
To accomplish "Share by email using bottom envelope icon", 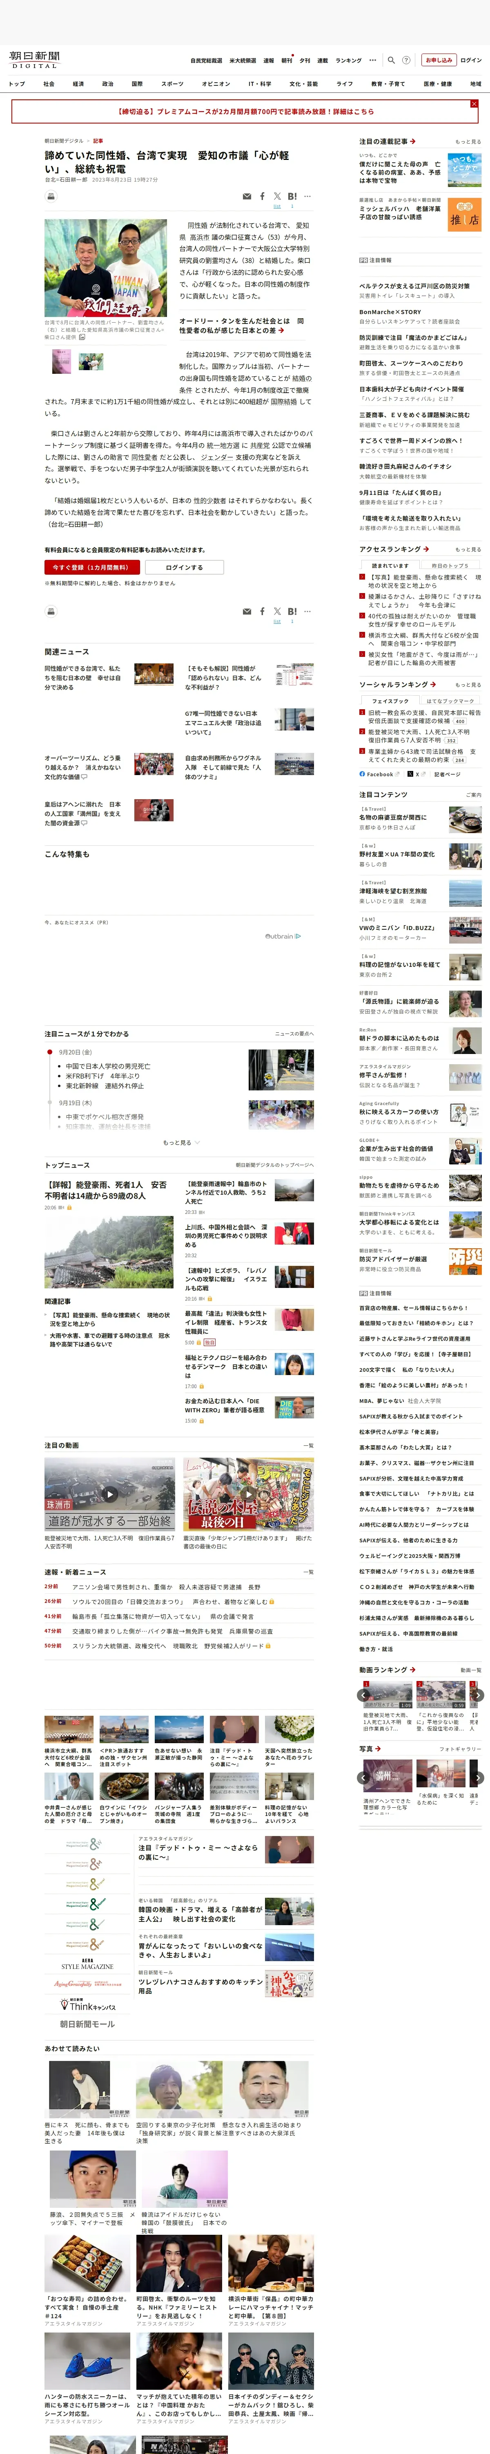I will click(x=247, y=611).
